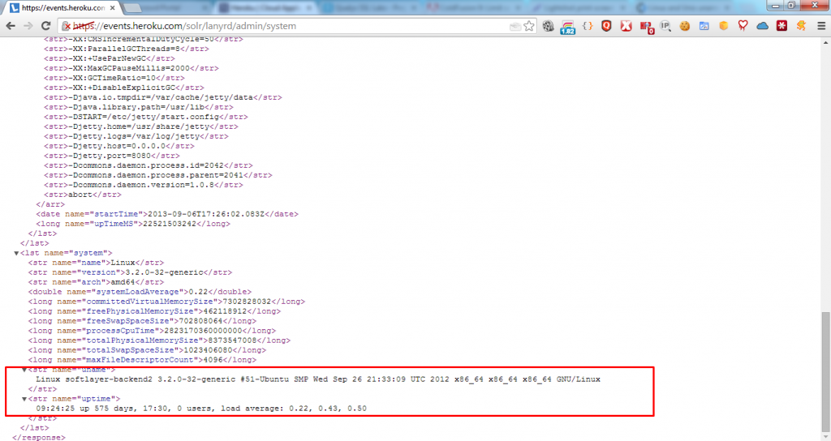Click the freeSwapSpaceSize line

tap(142, 321)
